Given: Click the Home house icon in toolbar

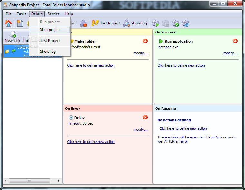Looking at the screenshot, I should click(8, 23).
